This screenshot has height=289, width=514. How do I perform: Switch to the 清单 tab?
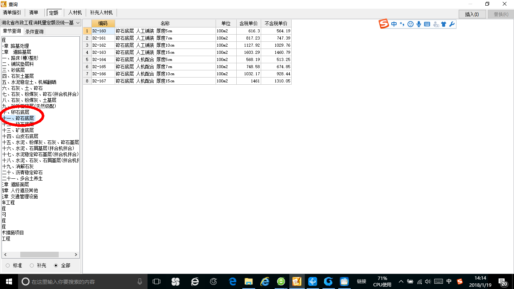(34, 13)
